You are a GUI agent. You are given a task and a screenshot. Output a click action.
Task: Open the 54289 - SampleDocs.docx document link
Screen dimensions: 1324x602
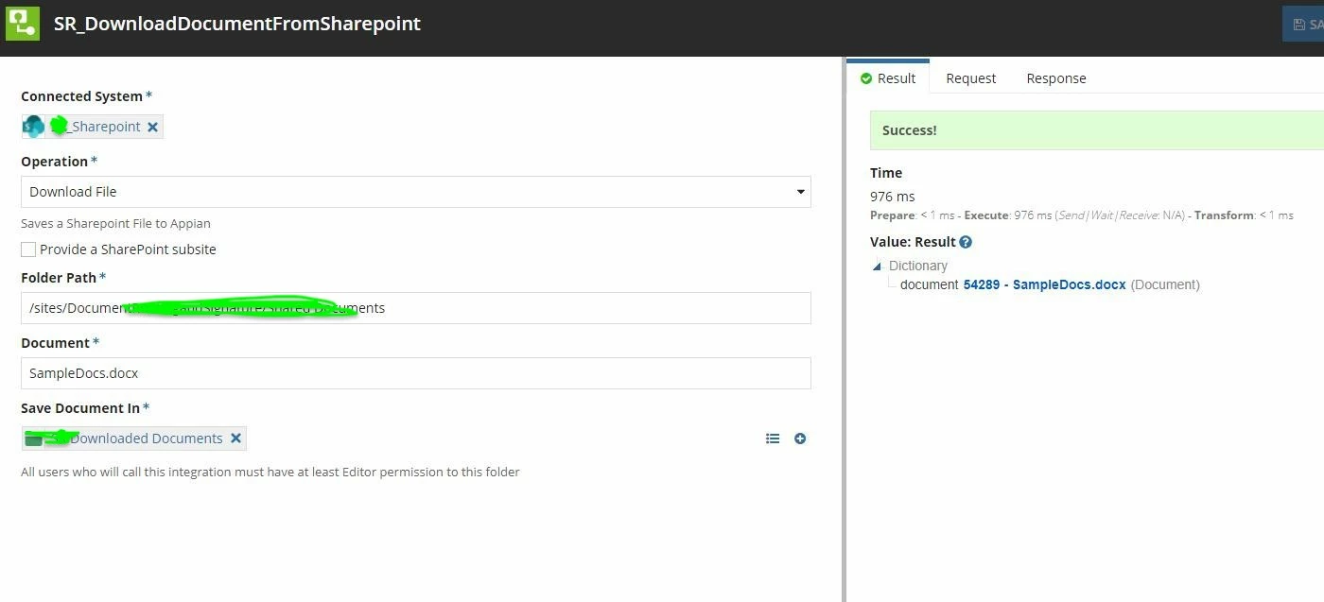click(x=1044, y=284)
